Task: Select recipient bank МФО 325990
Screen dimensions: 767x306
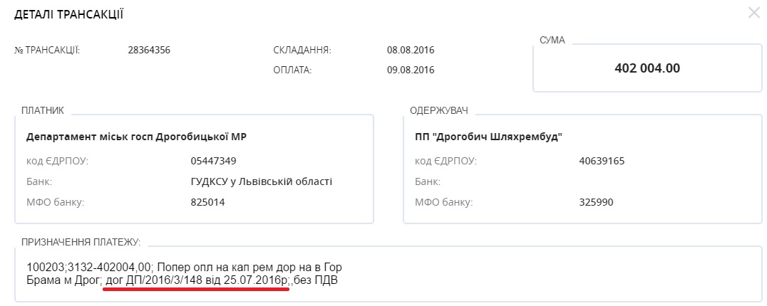Action: [597, 203]
